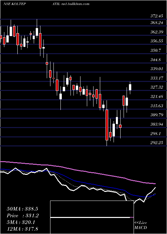Click the Price : 331.2 readout
Screen dimensions: 167x234
(23, 216)
